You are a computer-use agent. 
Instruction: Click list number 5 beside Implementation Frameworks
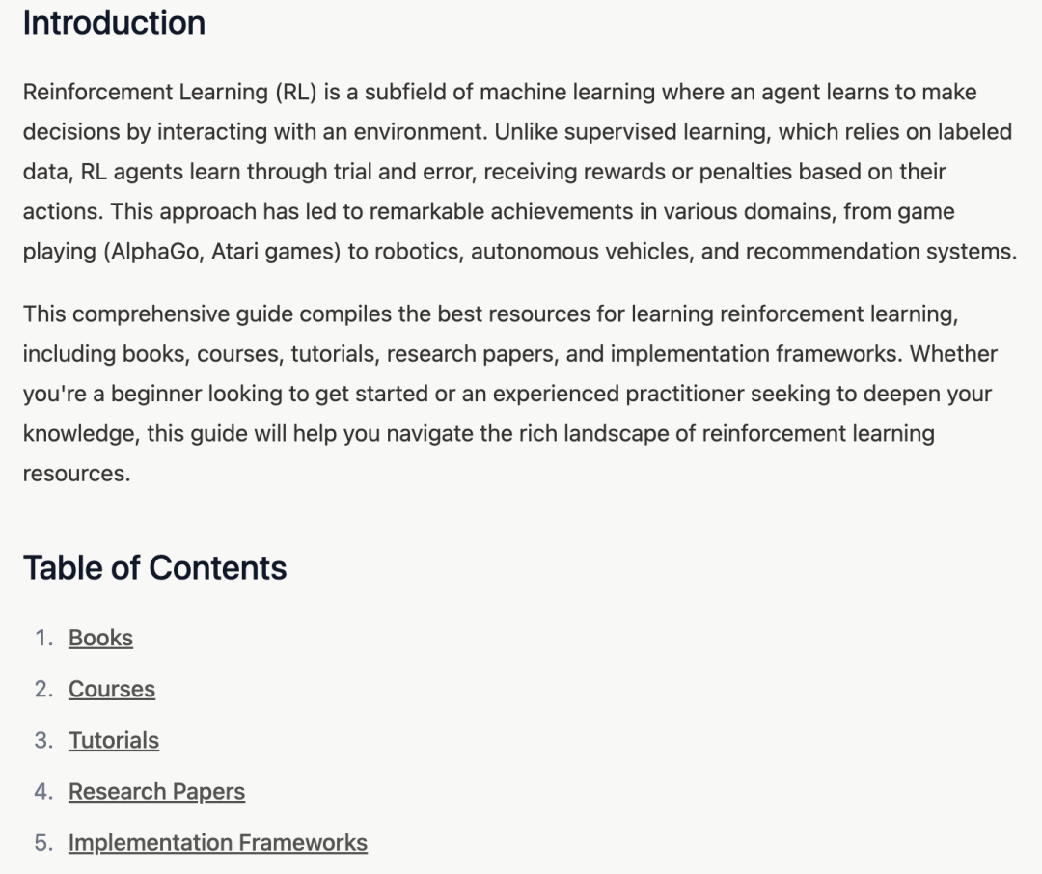(43, 842)
